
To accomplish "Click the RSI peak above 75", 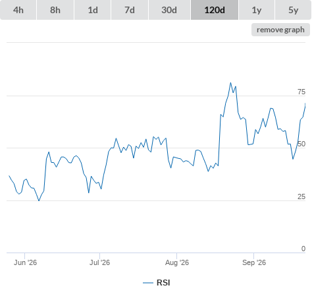I will tap(230, 83).
